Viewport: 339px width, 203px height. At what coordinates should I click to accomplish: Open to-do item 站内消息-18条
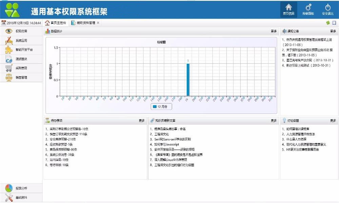tap(57, 160)
